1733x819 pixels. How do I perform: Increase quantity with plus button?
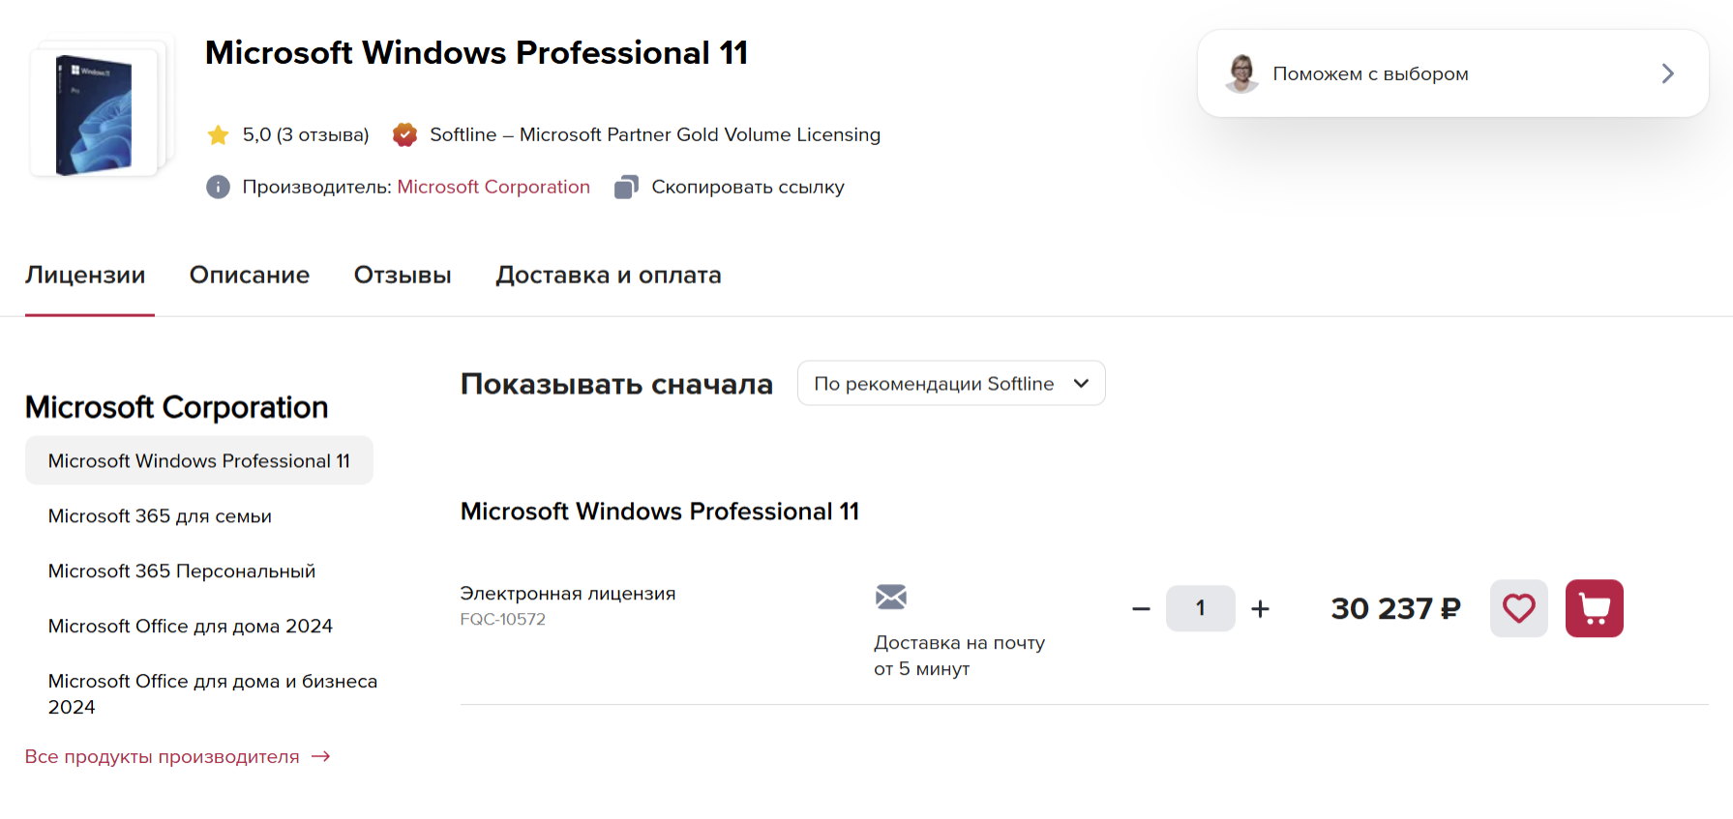(1260, 609)
